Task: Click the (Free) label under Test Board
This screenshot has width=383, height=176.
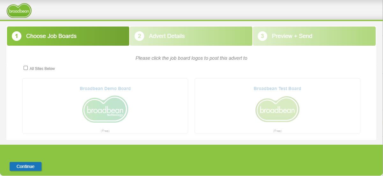Action: (x=277, y=131)
